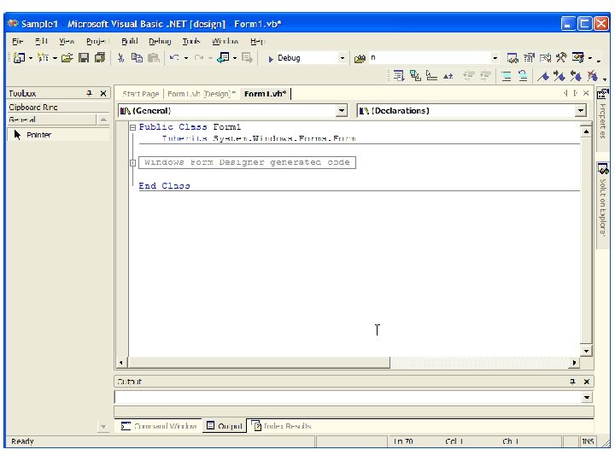Click the Toolbox scroll down arrow
The image size is (615, 461).
click(103, 427)
